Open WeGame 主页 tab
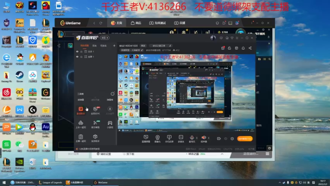The height and width of the screenshot is (186, 330). [x=117, y=23]
